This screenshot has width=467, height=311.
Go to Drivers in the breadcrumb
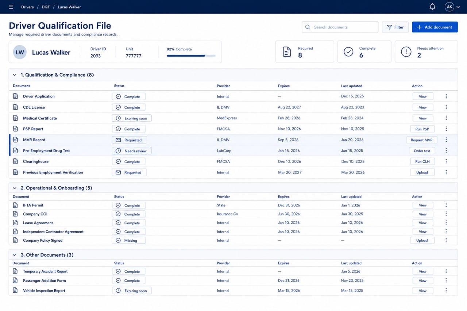27,7
